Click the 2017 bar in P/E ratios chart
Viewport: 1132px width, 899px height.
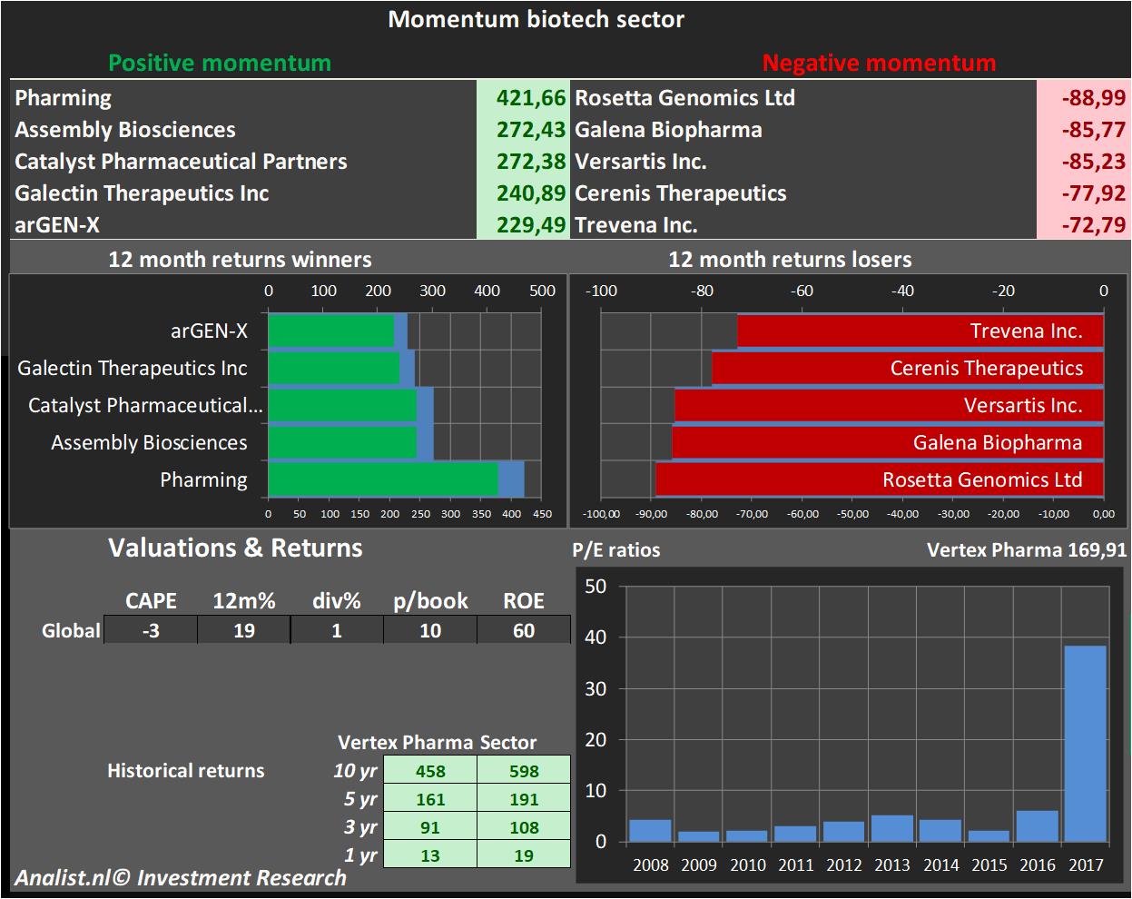pos(1085,743)
